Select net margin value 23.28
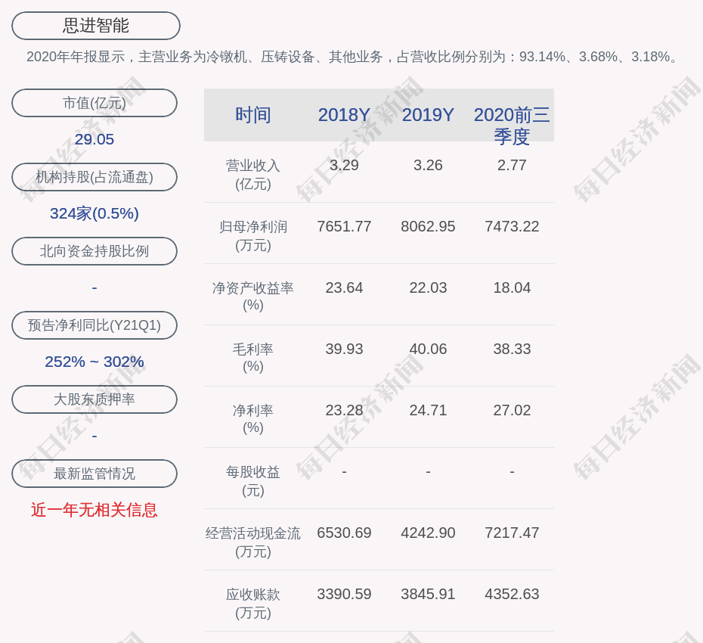The width and height of the screenshot is (703, 643). pos(344,410)
